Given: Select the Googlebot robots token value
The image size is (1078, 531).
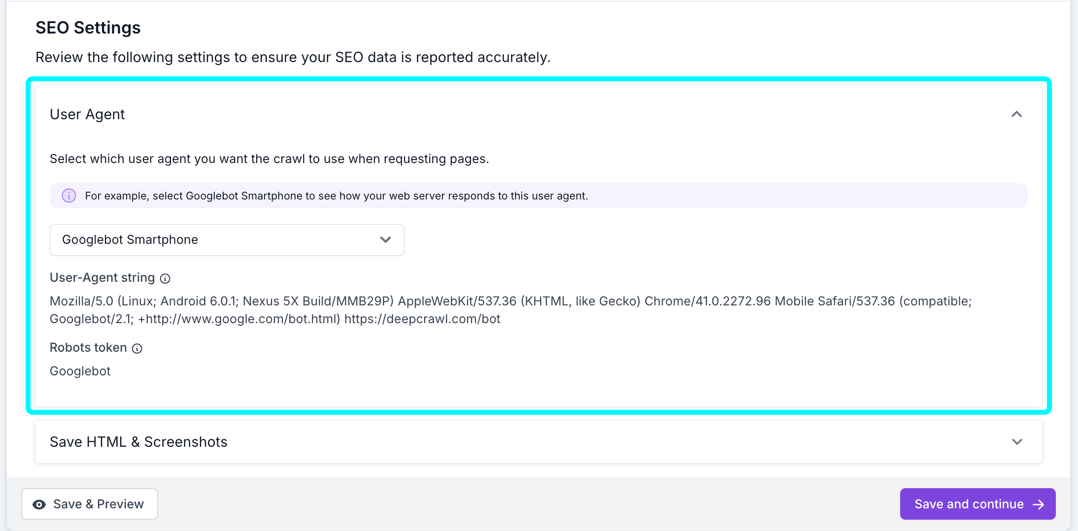Looking at the screenshot, I should 80,371.
